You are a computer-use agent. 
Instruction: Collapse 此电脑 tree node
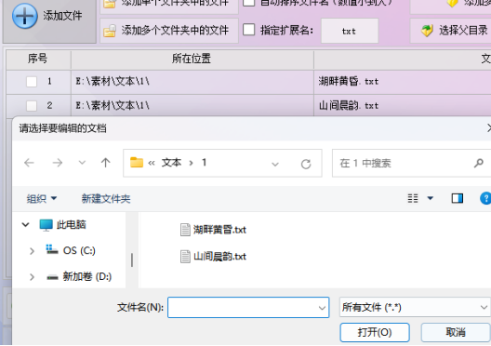click(25, 224)
